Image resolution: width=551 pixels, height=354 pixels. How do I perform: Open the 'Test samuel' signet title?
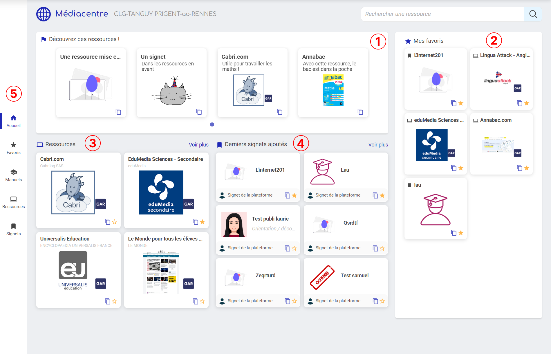point(355,276)
